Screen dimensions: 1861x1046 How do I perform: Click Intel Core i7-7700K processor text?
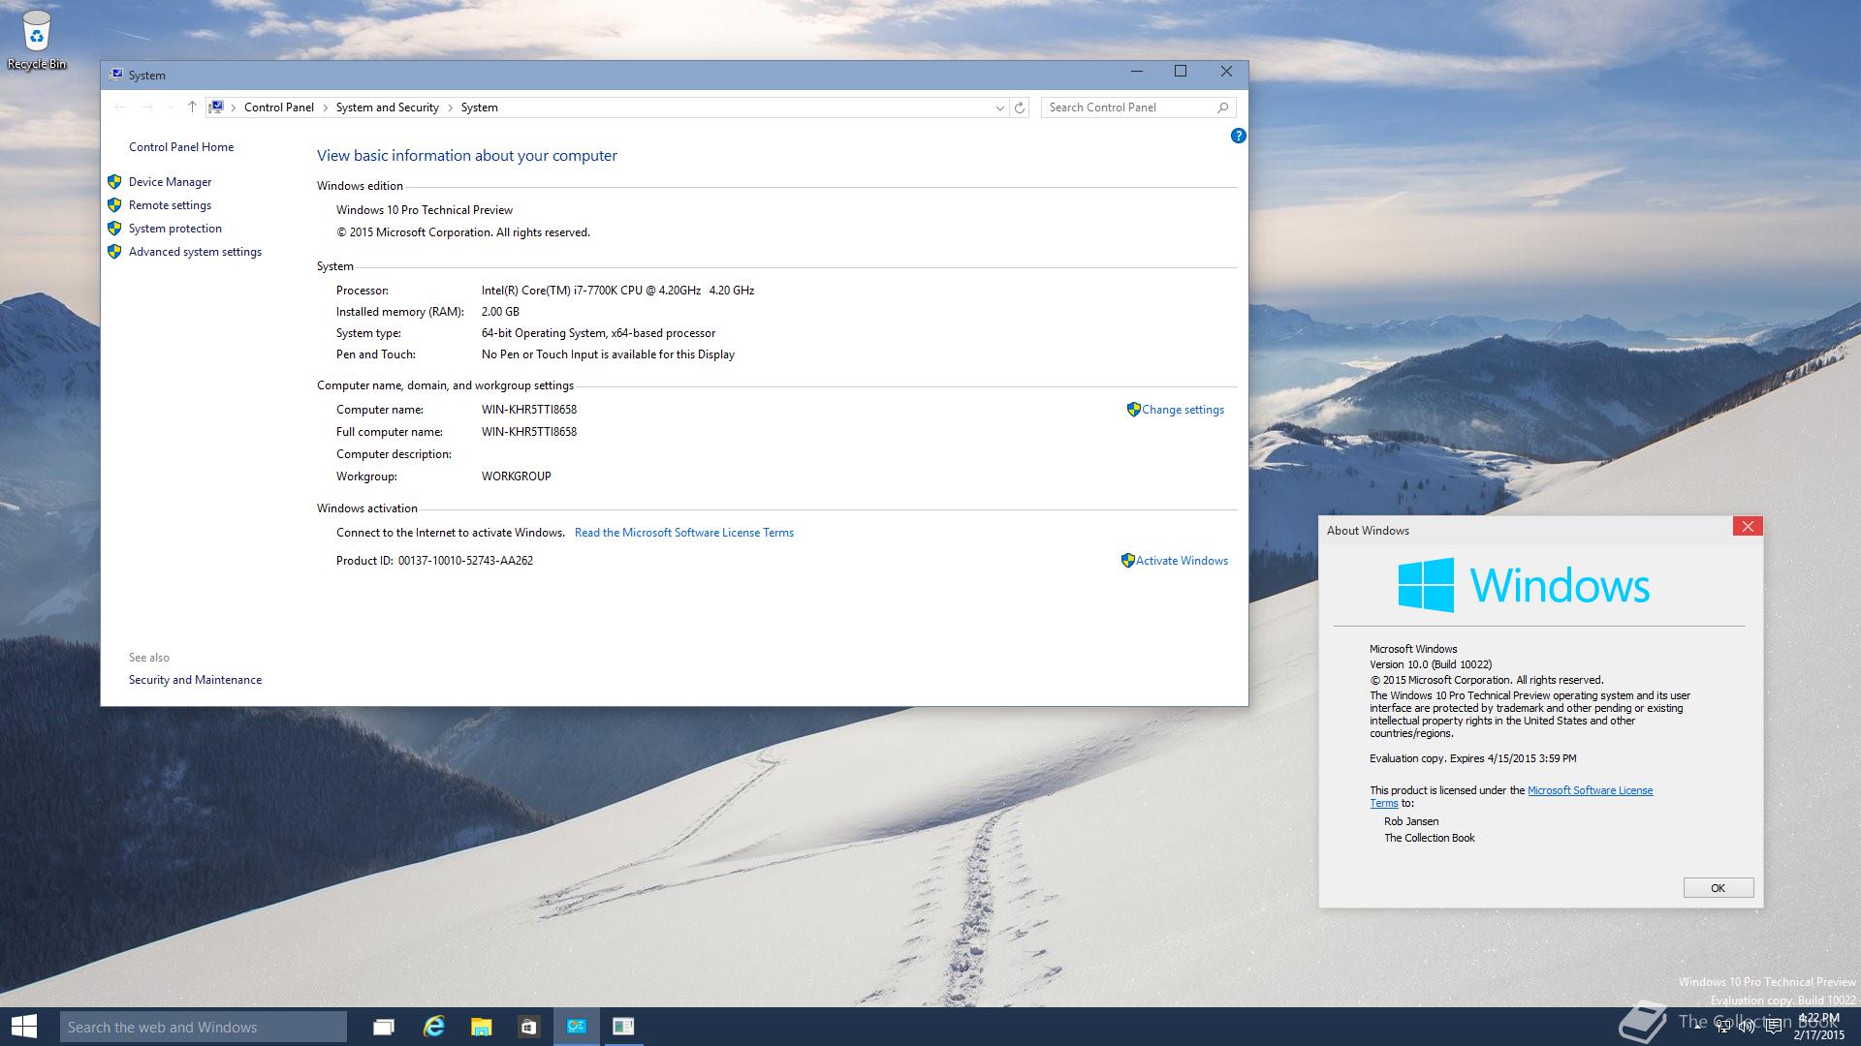click(x=617, y=291)
